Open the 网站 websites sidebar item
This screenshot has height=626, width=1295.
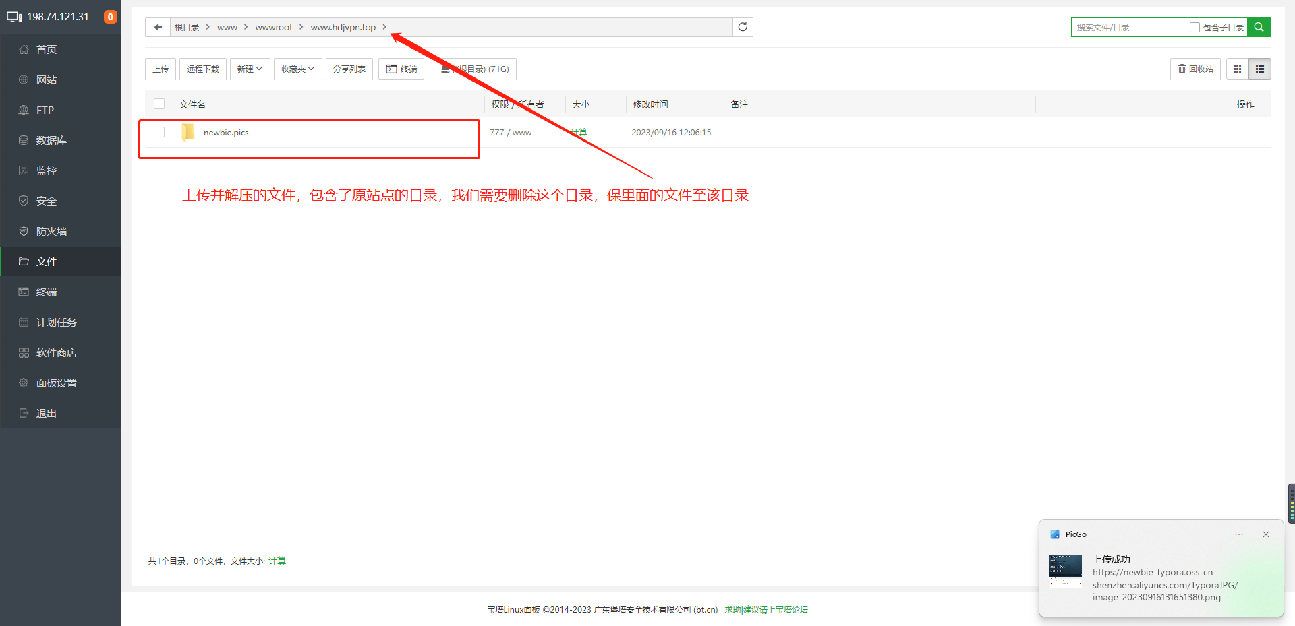point(61,80)
